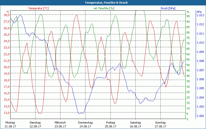Choose the 'Donnerstag' day label
This screenshot has width=206, height=129.
pyautogui.click(x=85, y=123)
